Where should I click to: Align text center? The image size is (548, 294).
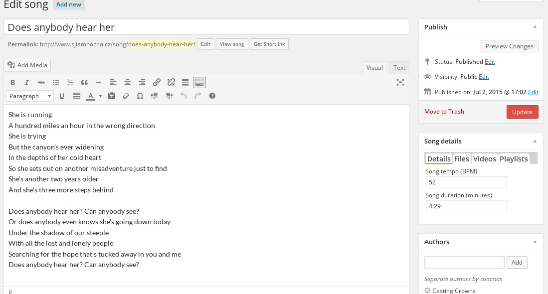pyautogui.click(x=127, y=82)
